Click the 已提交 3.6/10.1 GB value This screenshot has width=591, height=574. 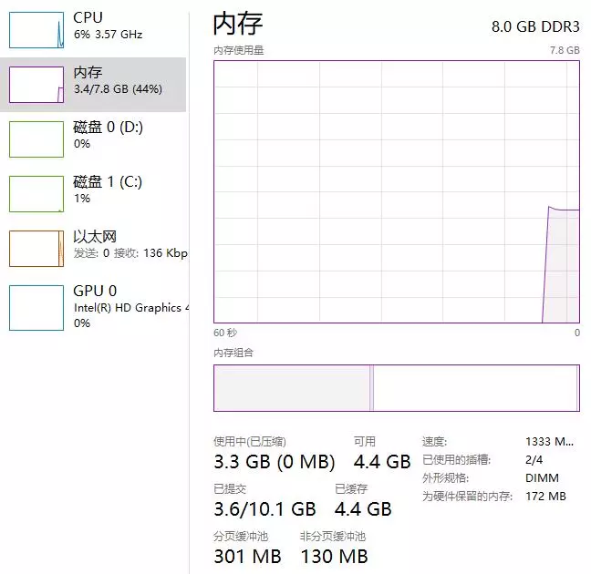click(x=264, y=508)
